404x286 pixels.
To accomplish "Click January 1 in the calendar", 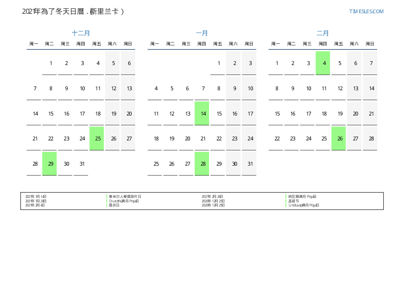I will pos(217,63).
